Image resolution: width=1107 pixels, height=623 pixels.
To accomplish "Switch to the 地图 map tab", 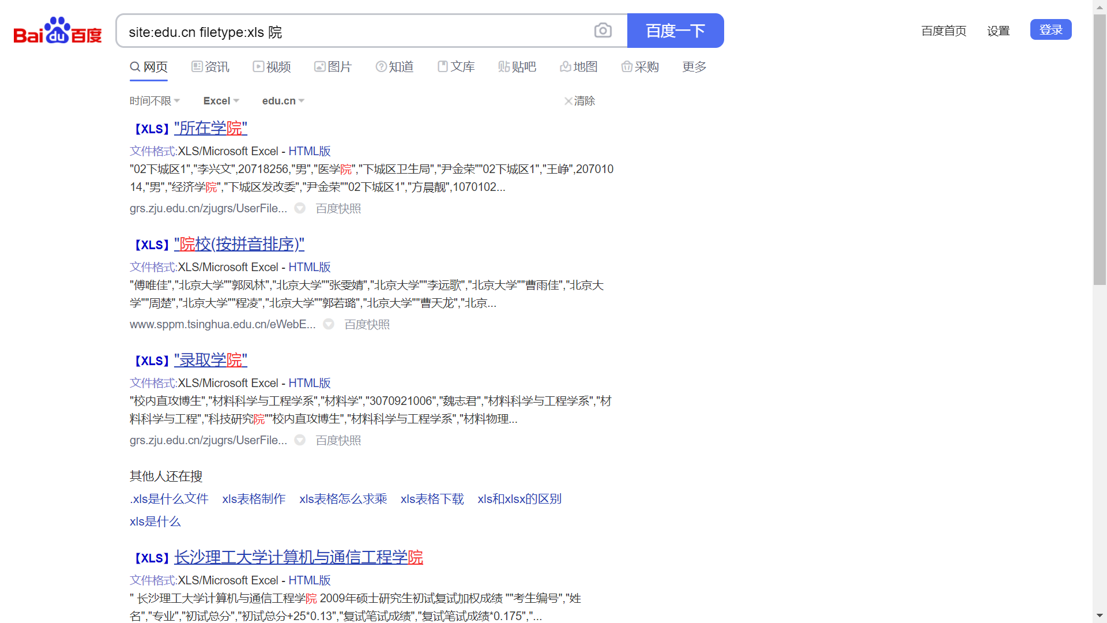I will pyautogui.click(x=578, y=67).
